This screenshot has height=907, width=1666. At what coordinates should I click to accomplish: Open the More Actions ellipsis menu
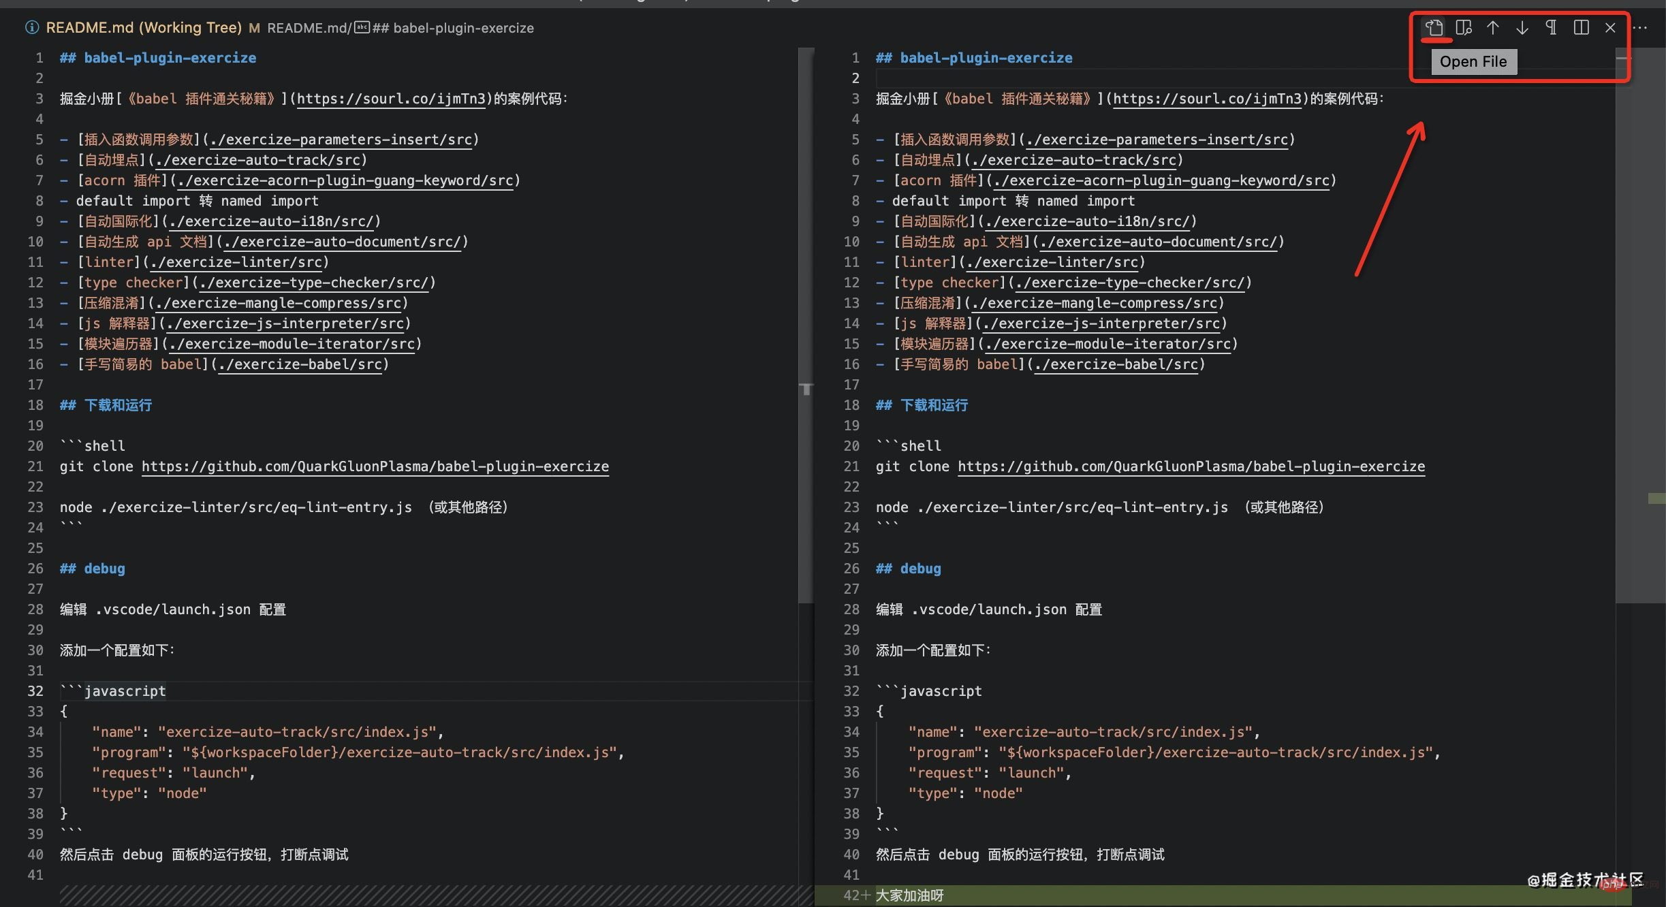click(x=1640, y=28)
